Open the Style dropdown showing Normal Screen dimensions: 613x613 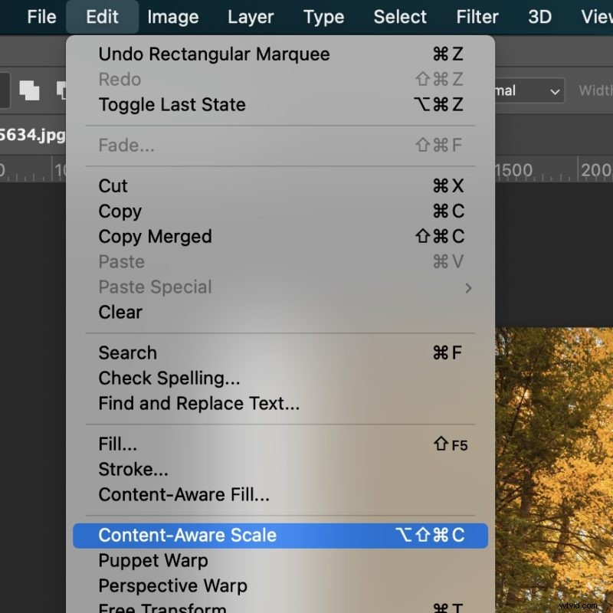(x=529, y=90)
